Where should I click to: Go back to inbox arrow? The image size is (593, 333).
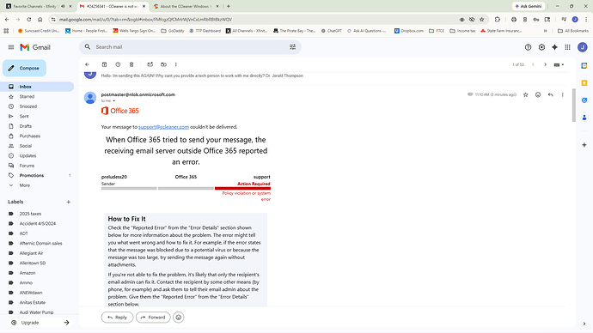click(88, 64)
